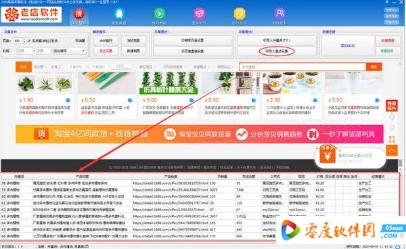Expand the 经营模式 filter dropdown
This screenshot has width=406, height=249.
[x=202, y=67]
